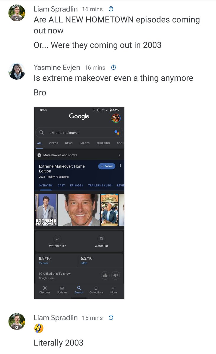Viewport: 216px width, 354px height.
Task: Open the Extreme Makeover poster thumbnail
Action: 46,210
